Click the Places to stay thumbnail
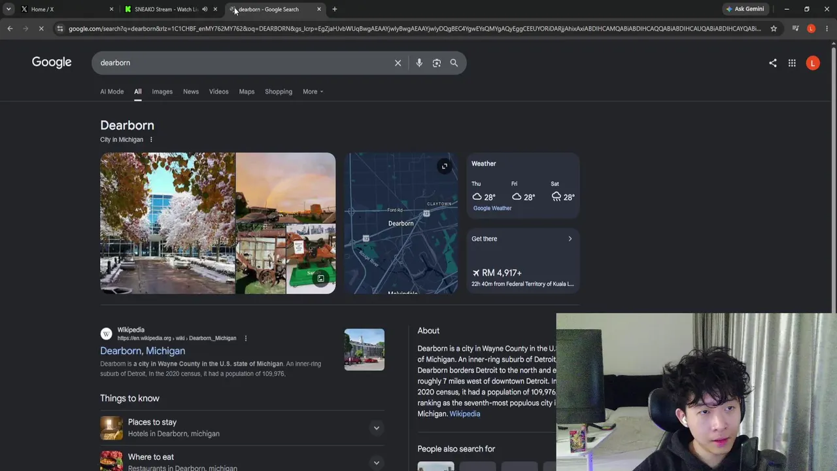 (x=111, y=428)
